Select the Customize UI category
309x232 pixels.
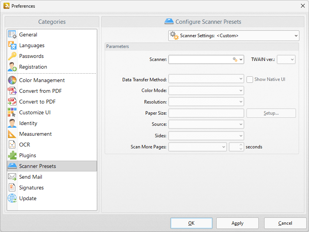[x=52, y=112]
